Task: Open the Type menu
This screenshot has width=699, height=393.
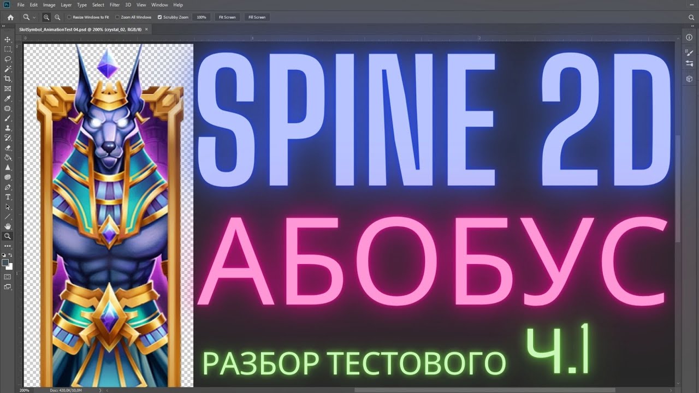Action: pyautogui.click(x=82, y=5)
